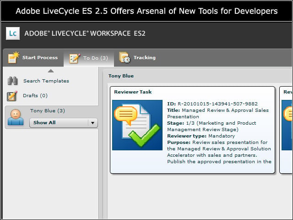Click the Drafts pencil-and-paper icon
Screen dimensions: 293x220
(x=12, y=96)
